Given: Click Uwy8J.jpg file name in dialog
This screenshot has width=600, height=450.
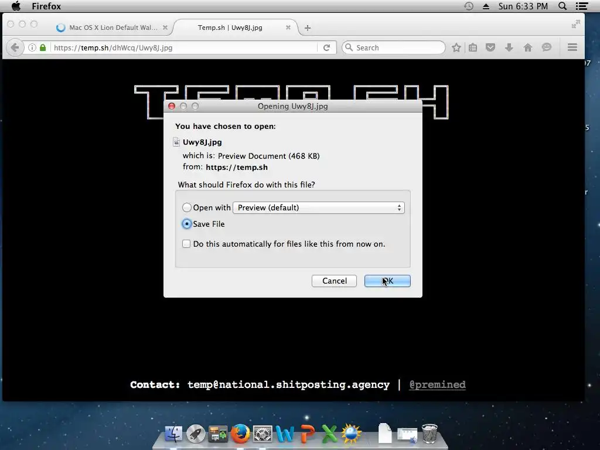Looking at the screenshot, I should (x=202, y=142).
